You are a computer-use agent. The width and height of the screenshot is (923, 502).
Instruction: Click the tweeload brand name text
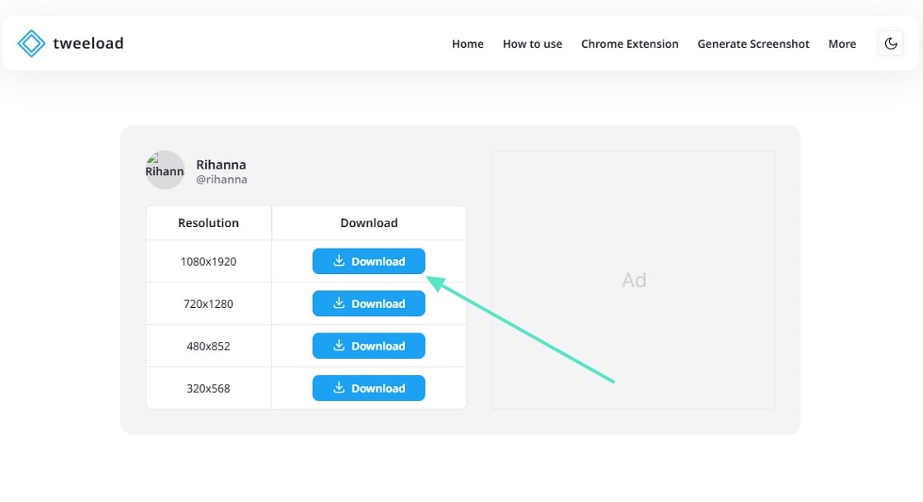tap(88, 44)
